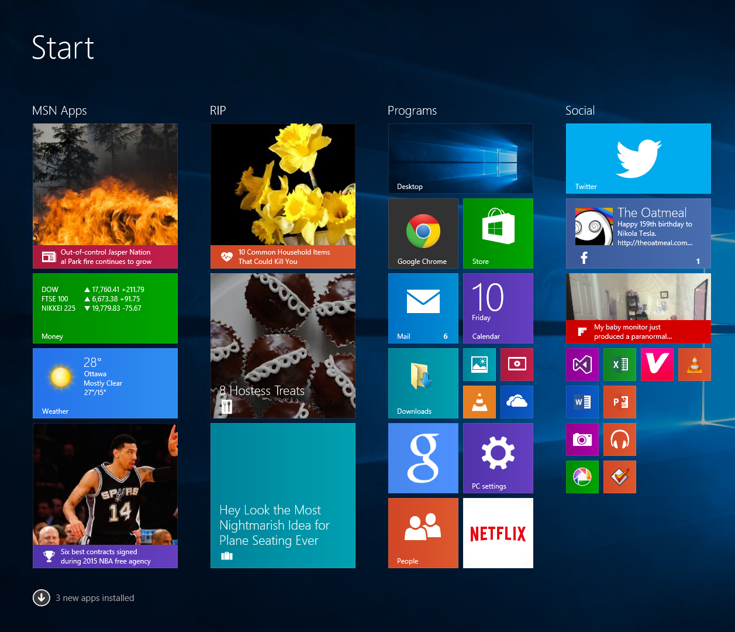735x632 pixels.
Task: Open the Visual Studio tile
Action: coord(582,365)
